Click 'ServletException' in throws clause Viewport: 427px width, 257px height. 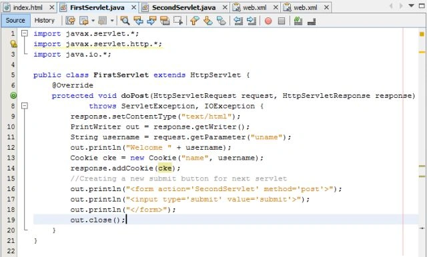[x=158, y=106]
